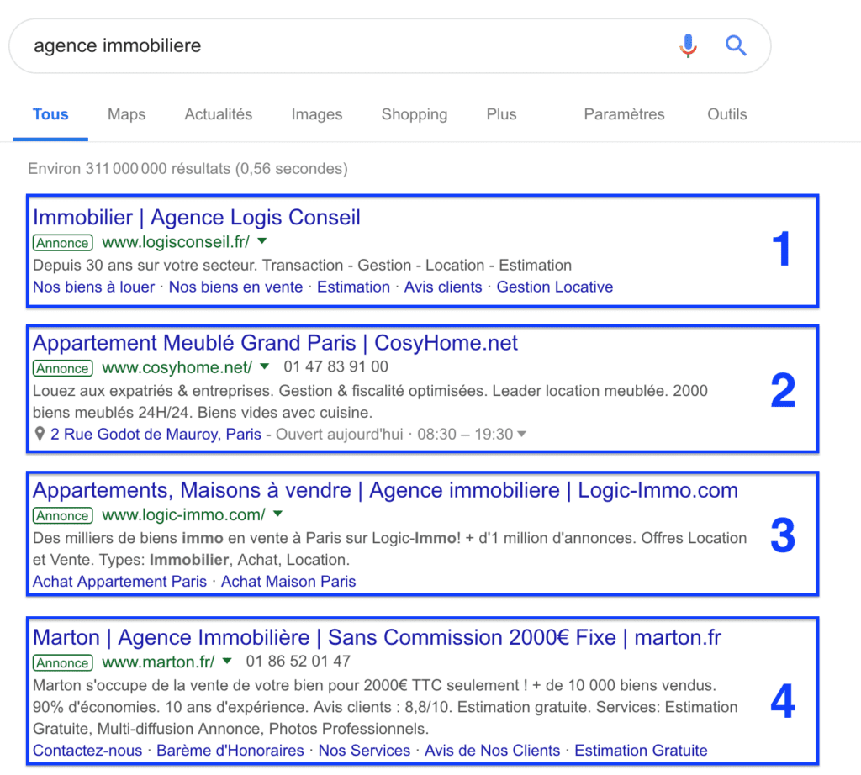Click the Annonce badge of Marton ad
This screenshot has height=775, width=861.
[x=62, y=662]
